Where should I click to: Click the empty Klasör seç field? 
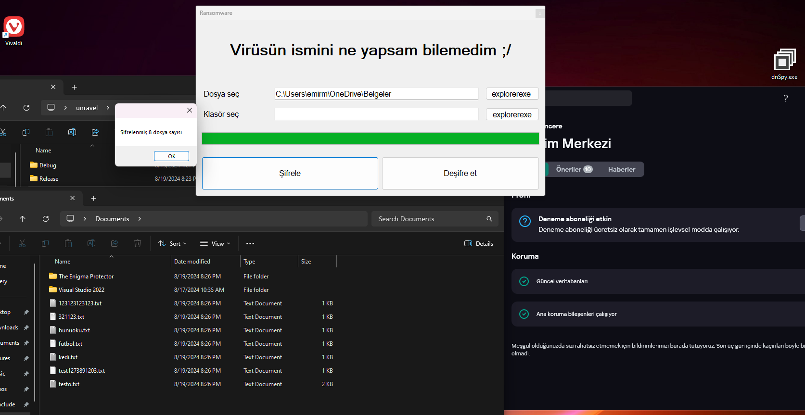(376, 114)
